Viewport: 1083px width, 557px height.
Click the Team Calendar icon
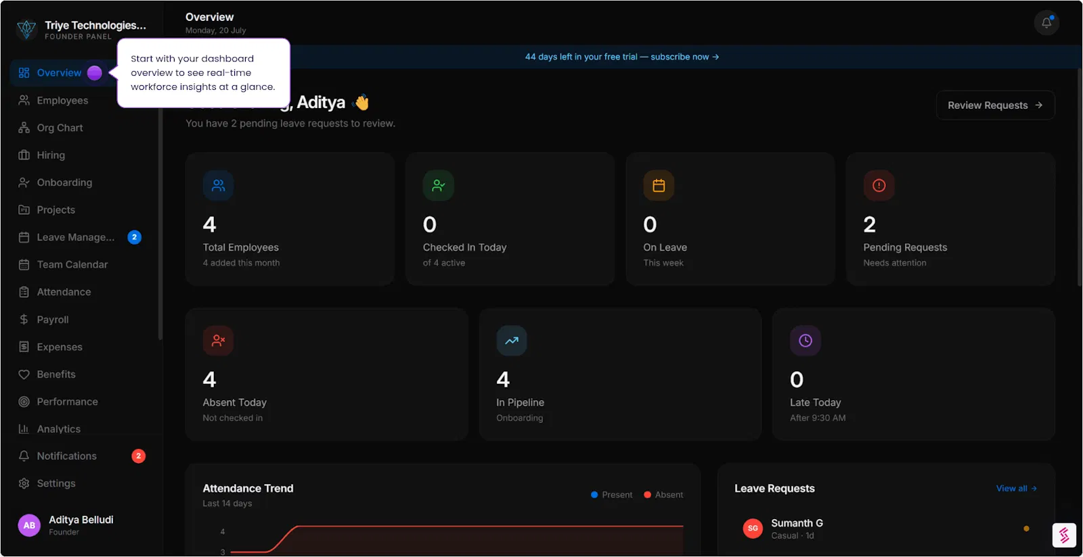[x=24, y=264]
